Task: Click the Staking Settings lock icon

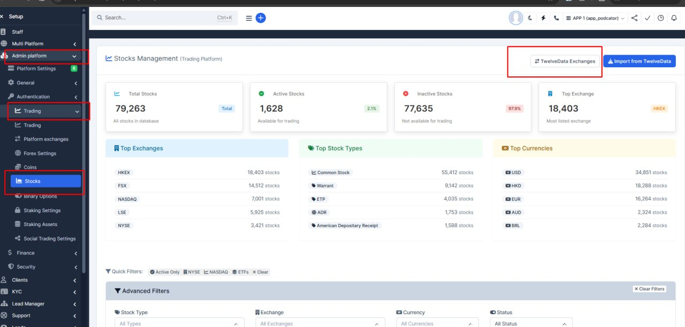Action: [x=18, y=211]
